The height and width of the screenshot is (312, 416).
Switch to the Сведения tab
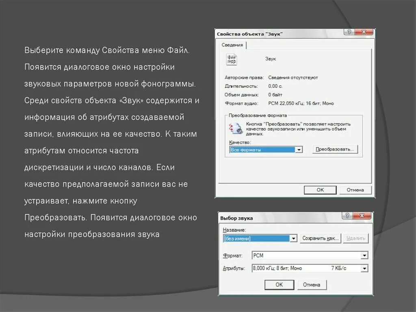tap(232, 45)
